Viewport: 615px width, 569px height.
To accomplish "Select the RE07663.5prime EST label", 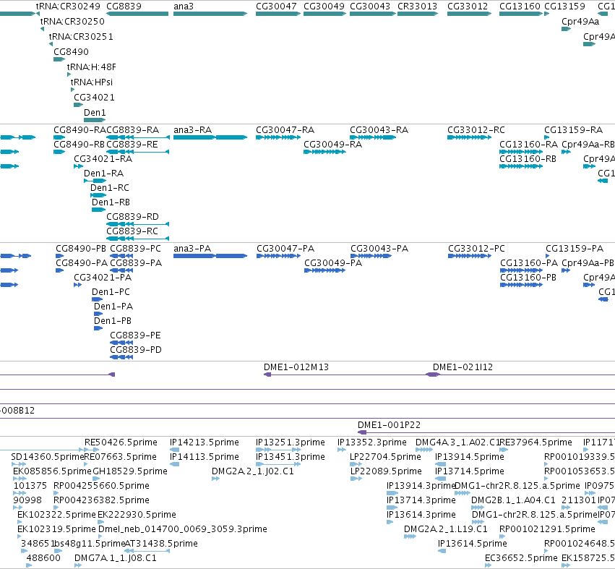I will [121, 457].
